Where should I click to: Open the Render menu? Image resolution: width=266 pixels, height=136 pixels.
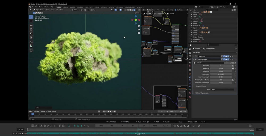click(41, 7)
